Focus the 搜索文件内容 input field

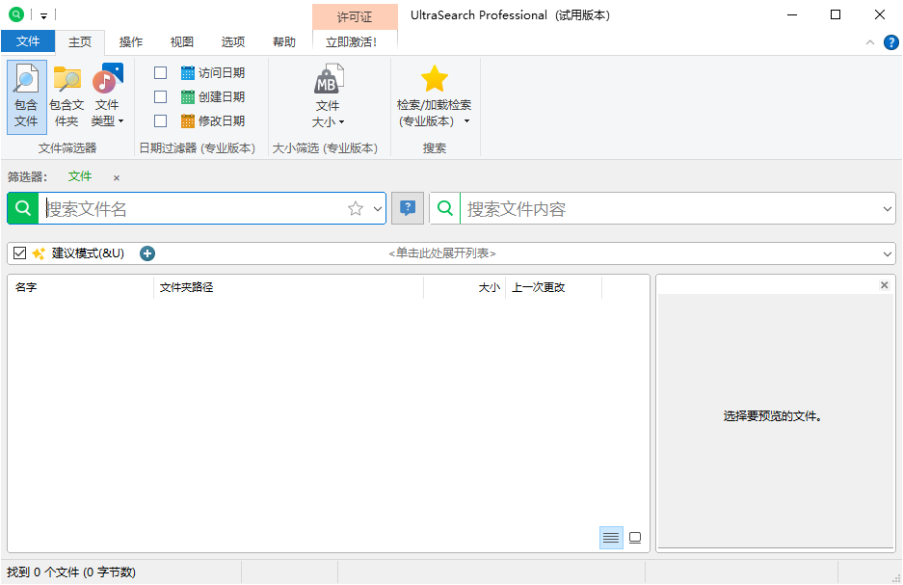tap(670, 208)
